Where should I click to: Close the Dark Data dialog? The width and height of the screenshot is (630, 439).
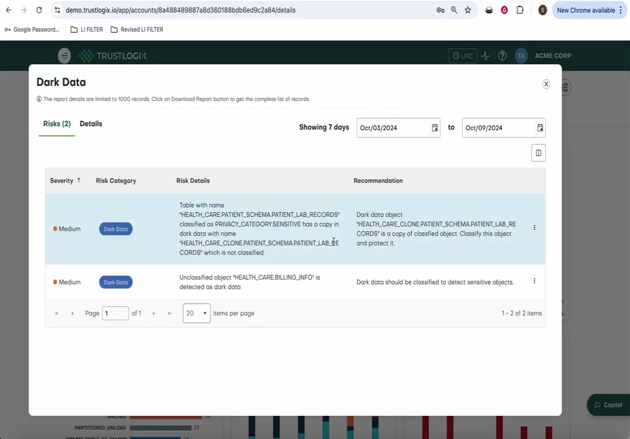546,84
